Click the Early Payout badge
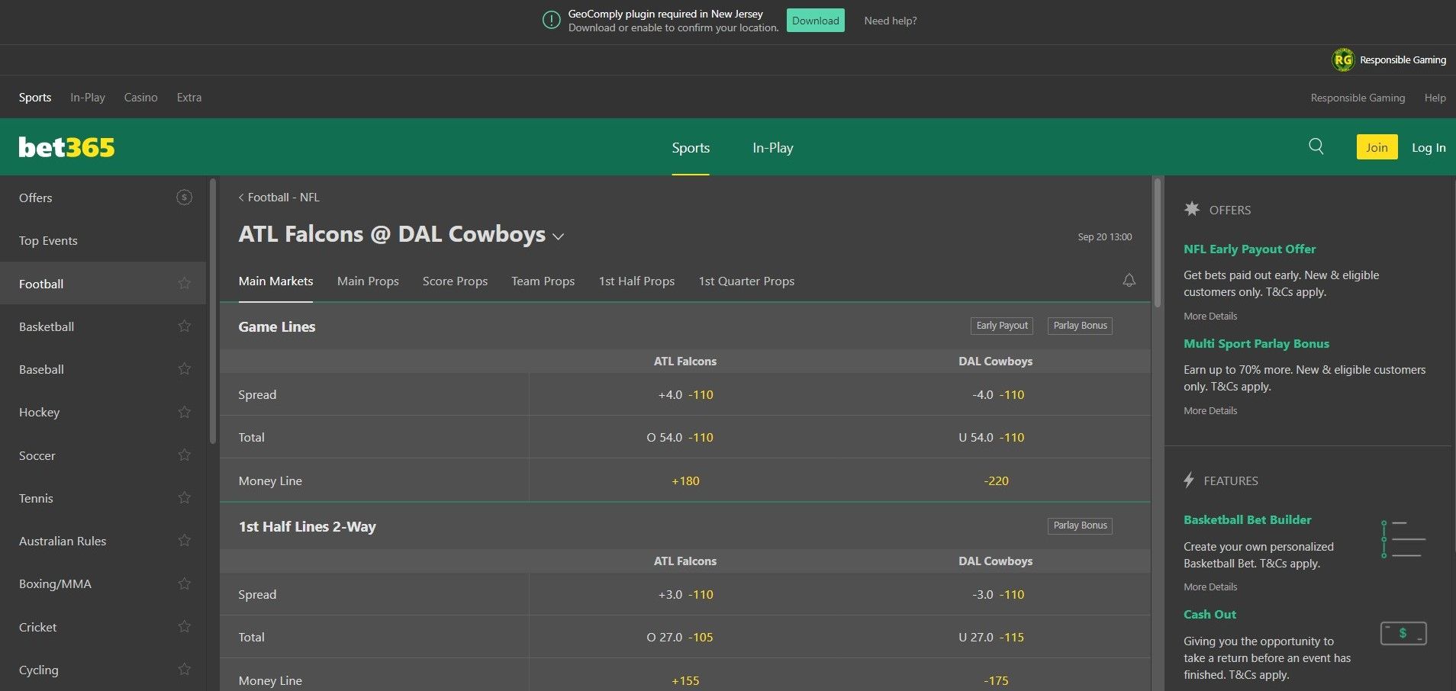 (1002, 326)
